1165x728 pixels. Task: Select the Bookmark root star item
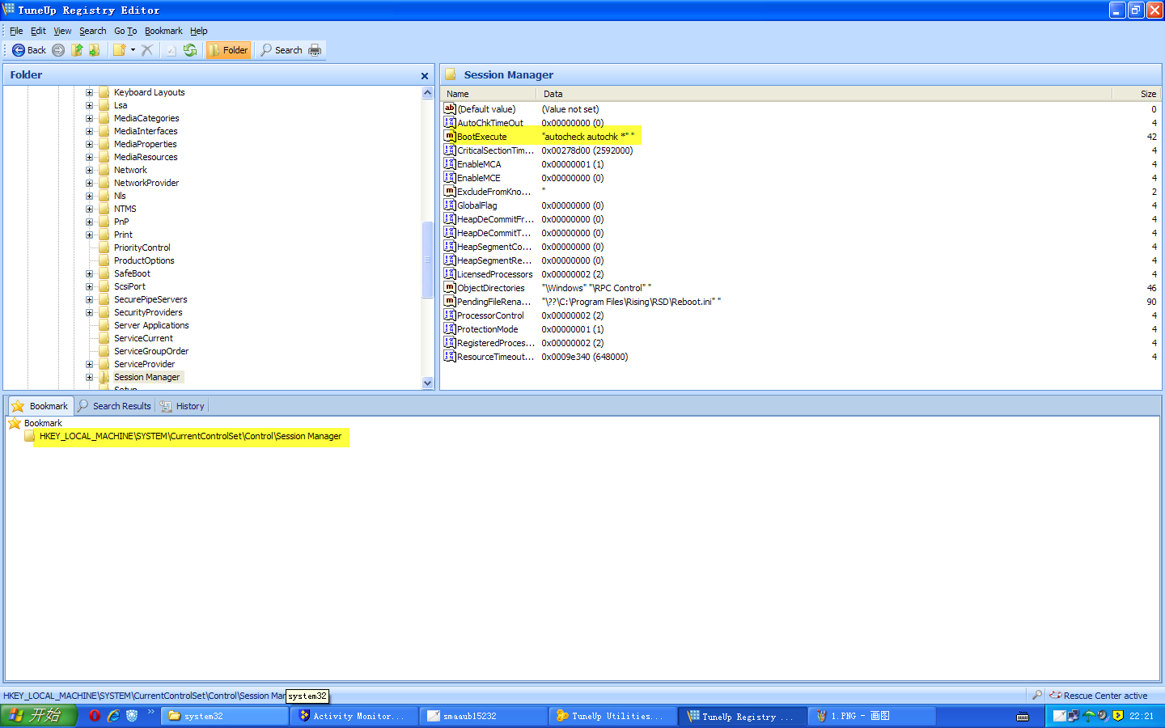36,423
